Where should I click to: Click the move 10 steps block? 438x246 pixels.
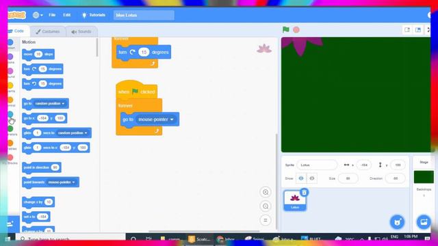click(x=38, y=54)
